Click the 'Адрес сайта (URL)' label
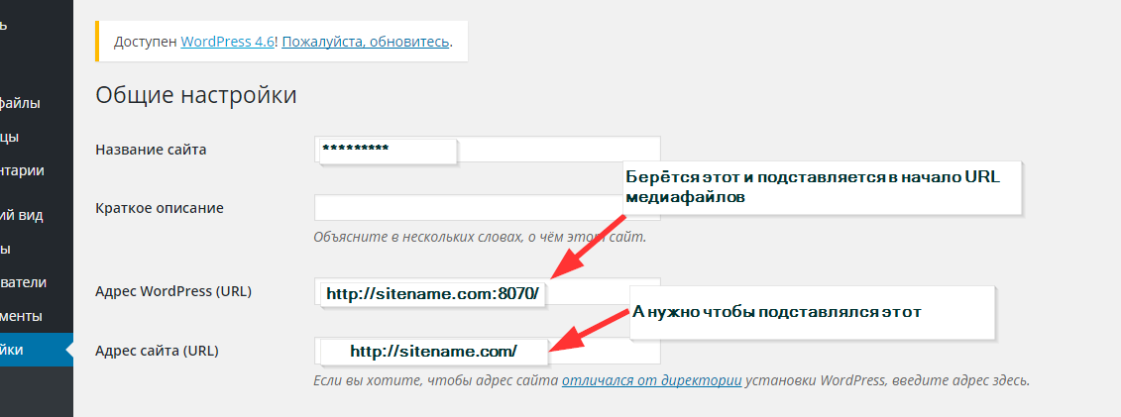The width and height of the screenshot is (1121, 417). [157, 351]
